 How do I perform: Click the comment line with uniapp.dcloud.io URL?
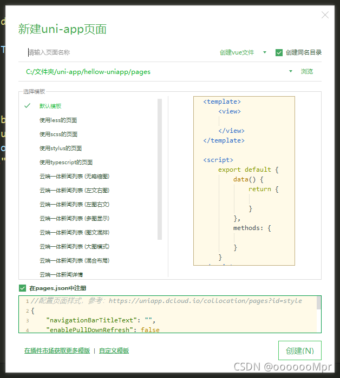pyautogui.click(x=166, y=301)
